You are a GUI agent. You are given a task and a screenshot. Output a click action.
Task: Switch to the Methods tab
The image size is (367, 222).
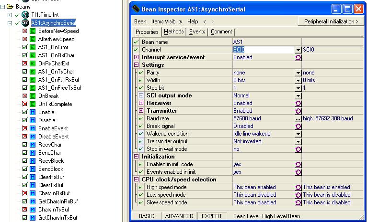pos(173,32)
